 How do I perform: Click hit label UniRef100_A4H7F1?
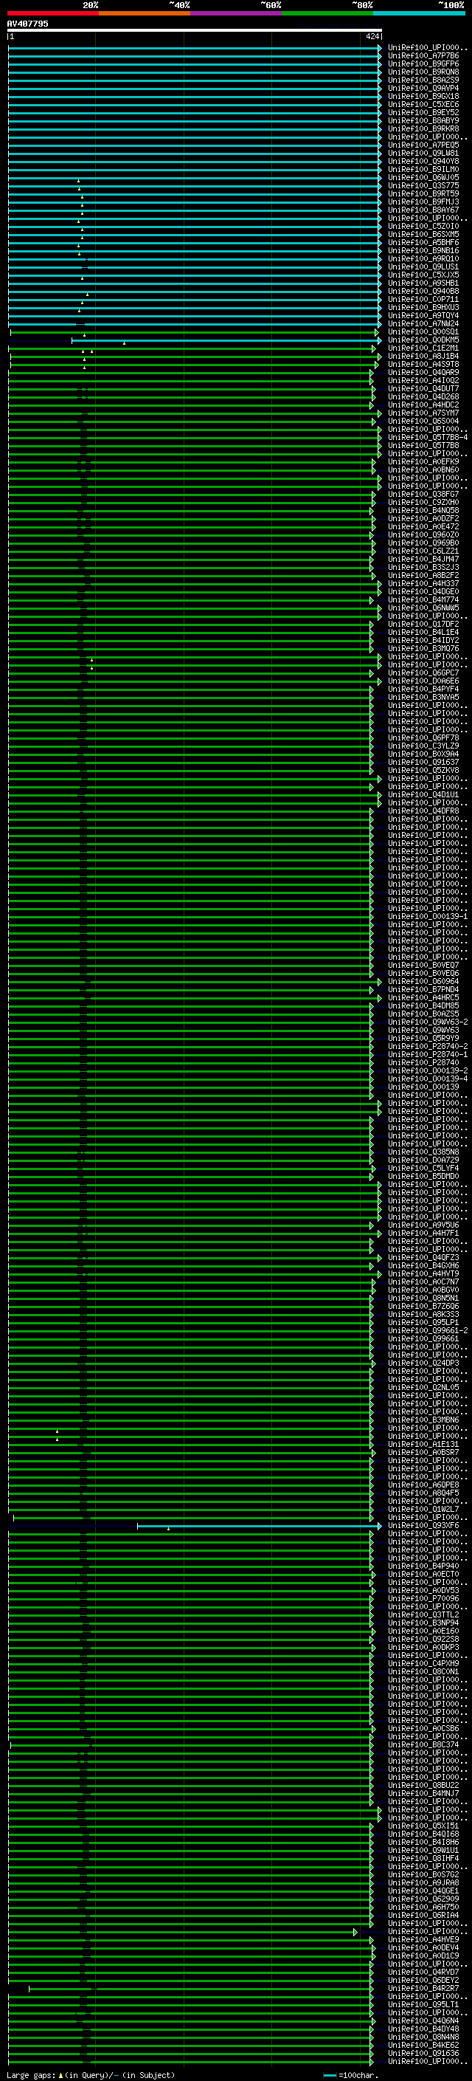[423, 1233]
